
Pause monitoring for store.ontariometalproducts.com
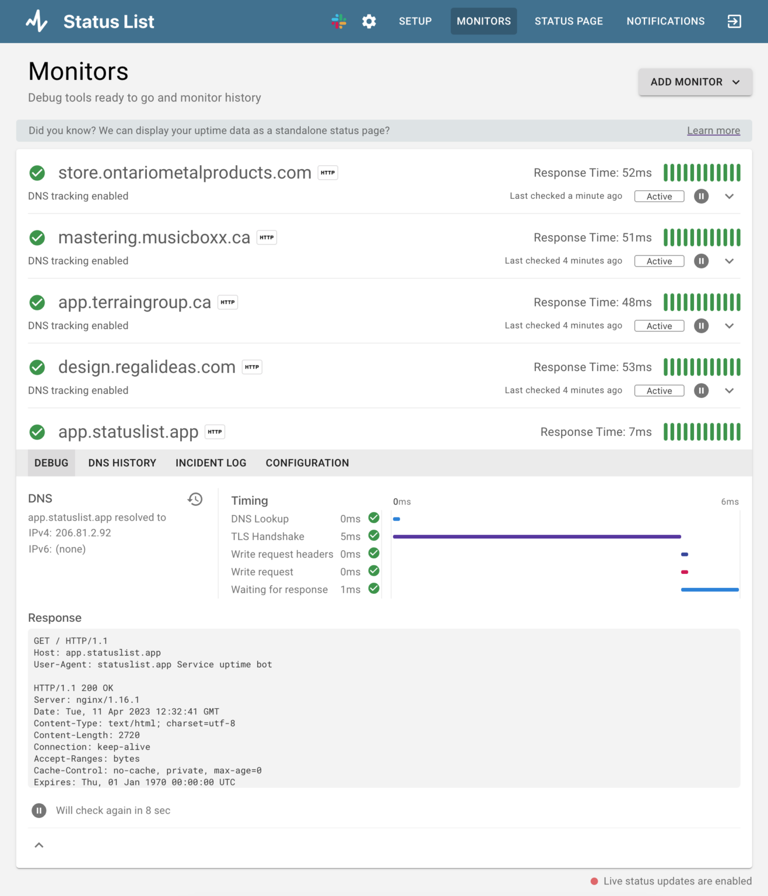point(702,196)
